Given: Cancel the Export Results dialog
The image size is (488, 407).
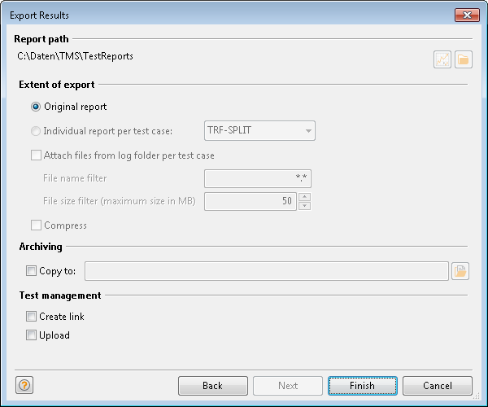Looking at the screenshot, I should pyautogui.click(x=438, y=386).
